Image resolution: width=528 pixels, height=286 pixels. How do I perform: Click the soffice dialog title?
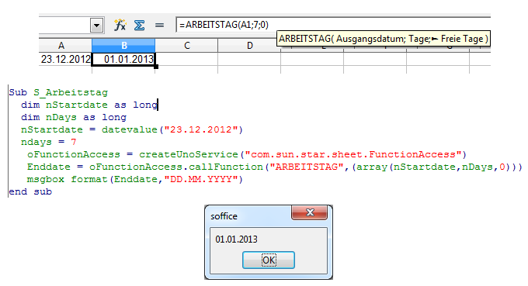tap(224, 216)
